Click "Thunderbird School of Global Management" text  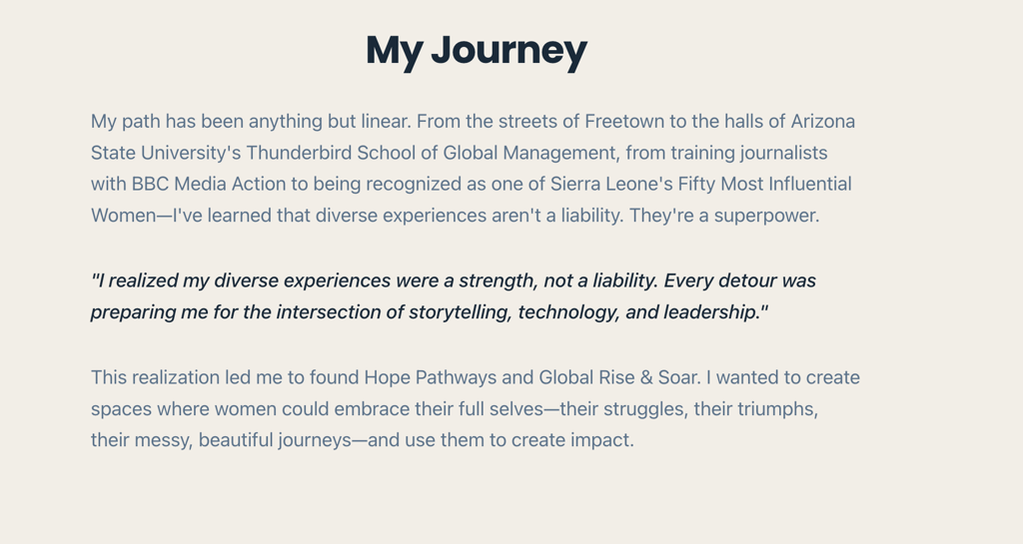[430, 153]
